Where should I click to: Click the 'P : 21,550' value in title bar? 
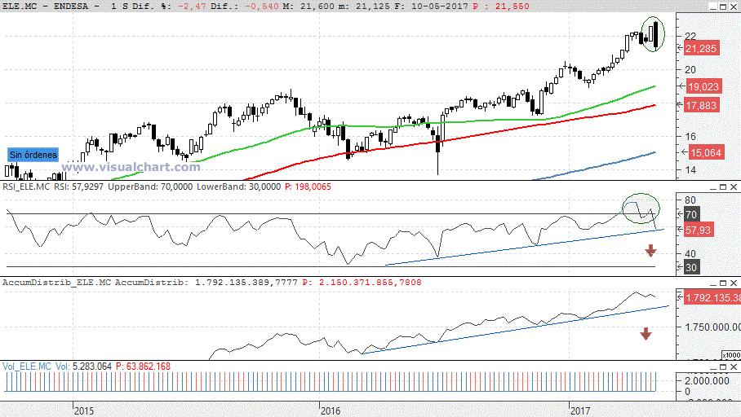[501, 7]
